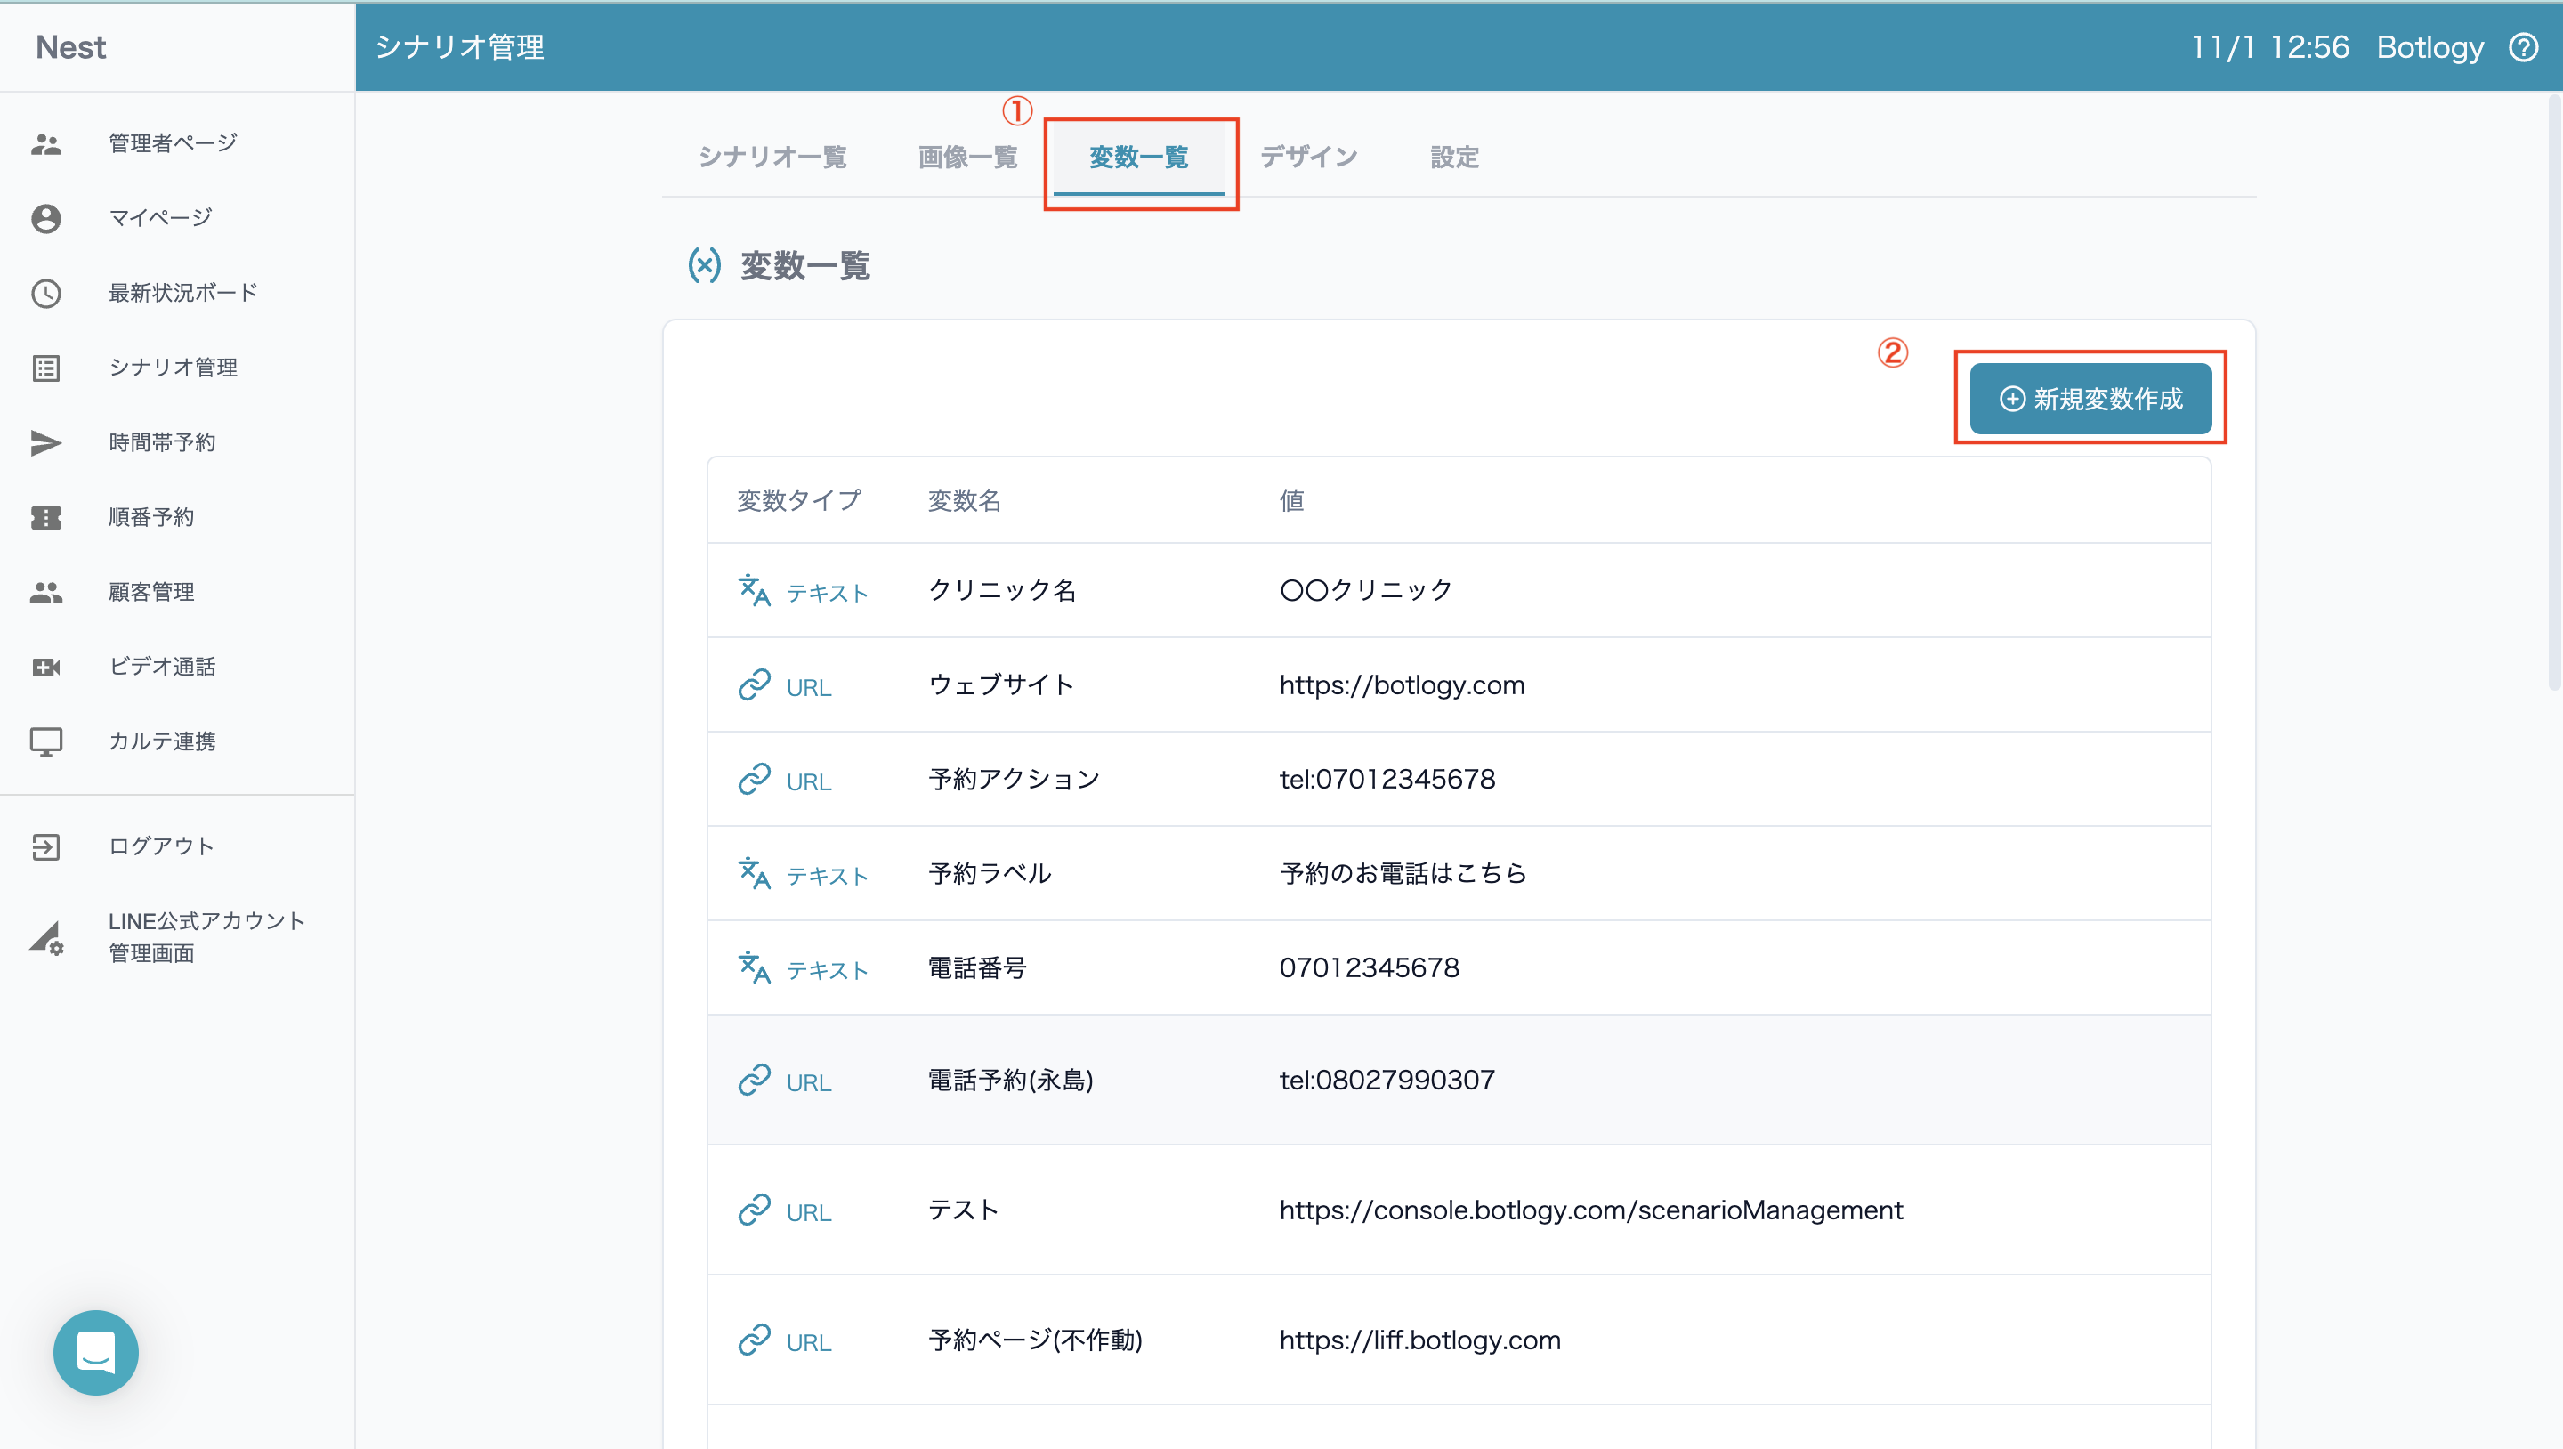The width and height of the screenshot is (2563, 1449).
Task: Open the chat support bubble icon
Action: (95, 1351)
